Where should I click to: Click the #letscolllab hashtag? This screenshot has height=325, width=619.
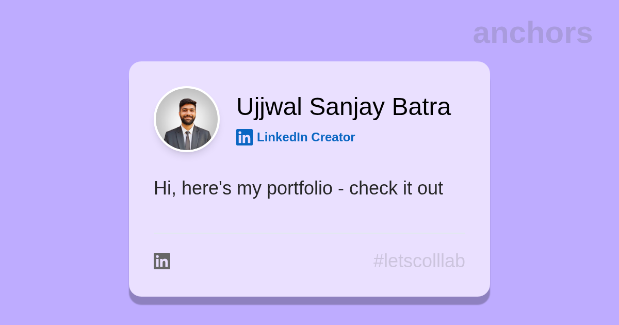click(x=419, y=261)
